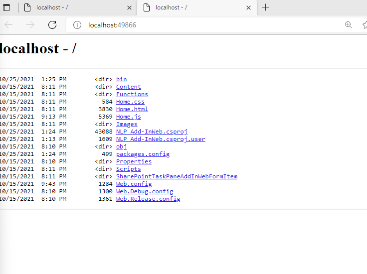Click the 9:43 PM timestamp for Web.config
The height and width of the screenshot is (274, 367).
click(54, 184)
